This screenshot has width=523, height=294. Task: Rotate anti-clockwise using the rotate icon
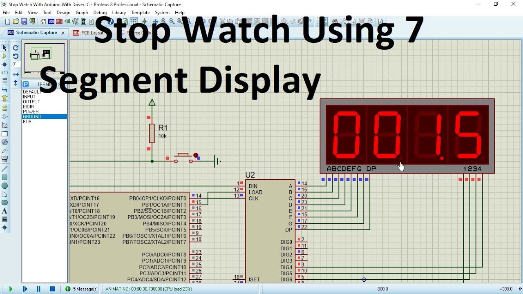click(x=16, y=56)
